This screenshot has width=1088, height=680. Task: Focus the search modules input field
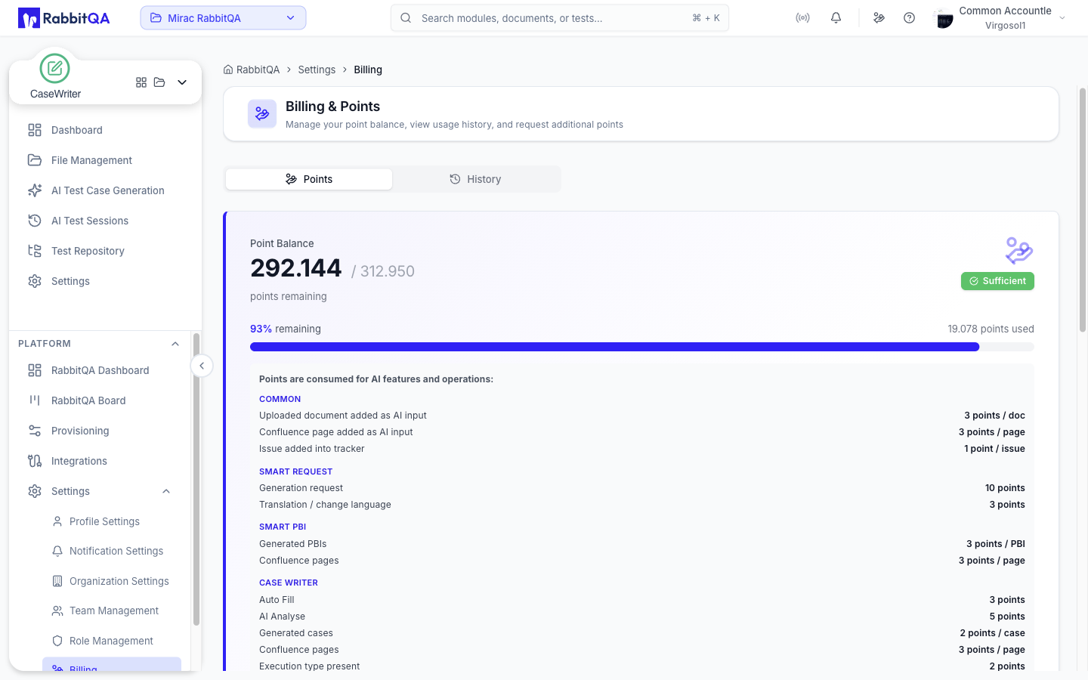coord(560,18)
